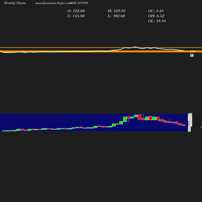The height and width of the screenshot is (202, 202).
Task: Click the 'BSE 537839' symbol label
Action: click(79, 3)
